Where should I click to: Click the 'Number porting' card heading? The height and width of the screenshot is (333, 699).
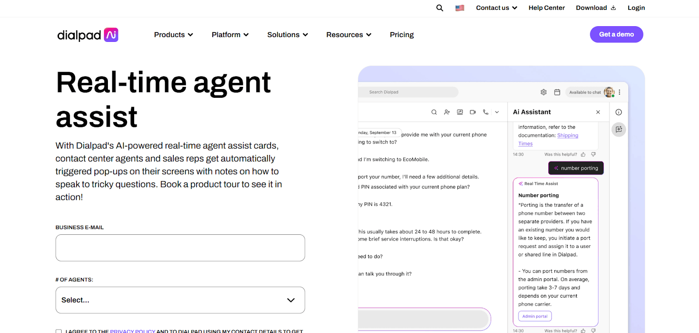click(539, 196)
